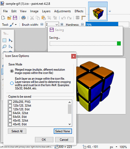This screenshot has width=130, height=149.
Task: Click the Undo arrow icon
Action: 64,18
